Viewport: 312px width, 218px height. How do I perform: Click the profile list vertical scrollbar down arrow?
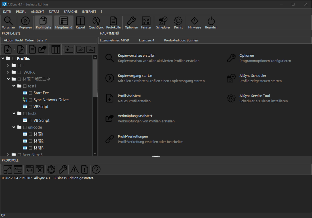(95, 153)
